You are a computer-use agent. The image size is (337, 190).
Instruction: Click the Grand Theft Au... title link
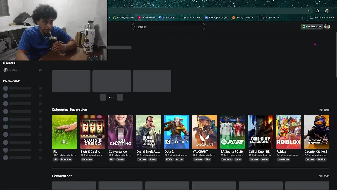point(148,152)
